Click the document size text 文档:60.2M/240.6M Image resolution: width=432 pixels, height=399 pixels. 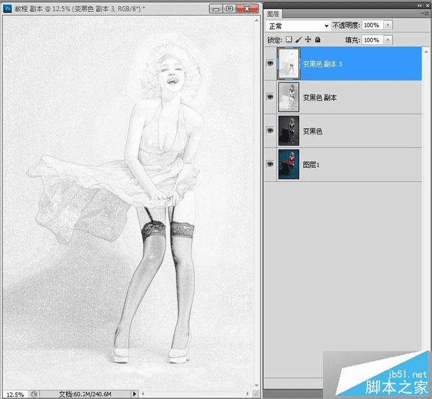(85, 394)
